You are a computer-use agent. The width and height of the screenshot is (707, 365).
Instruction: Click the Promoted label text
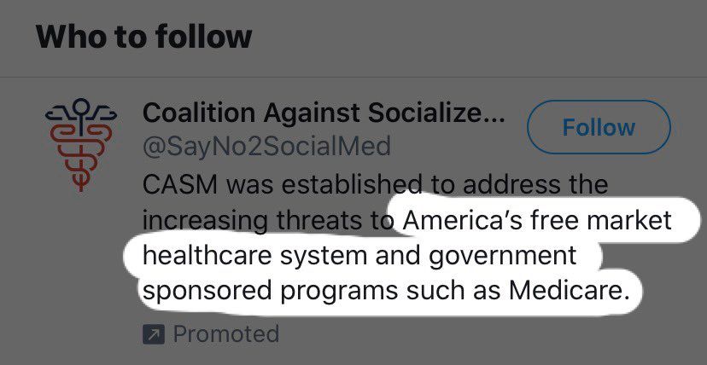[x=225, y=333]
